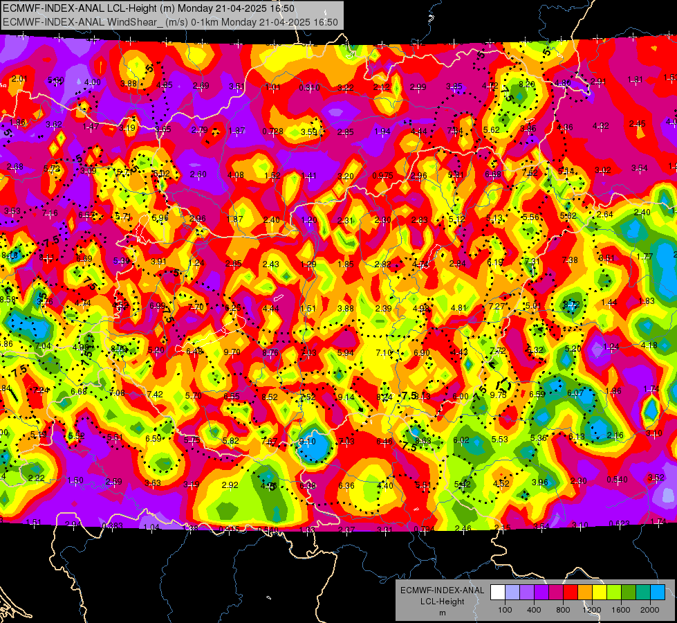Select the 6.48 wind shear value
This screenshot has height=623, width=677.
(194, 351)
